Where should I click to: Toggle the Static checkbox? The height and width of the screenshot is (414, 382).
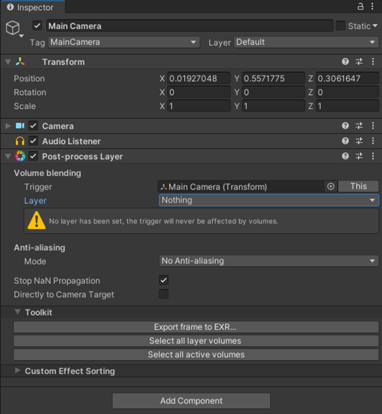click(x=340, y=26)
